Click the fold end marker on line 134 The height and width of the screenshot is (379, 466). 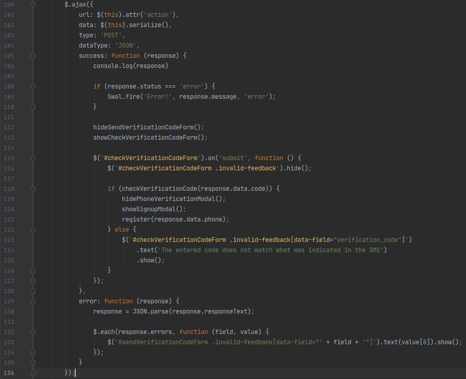coord(33,352)
